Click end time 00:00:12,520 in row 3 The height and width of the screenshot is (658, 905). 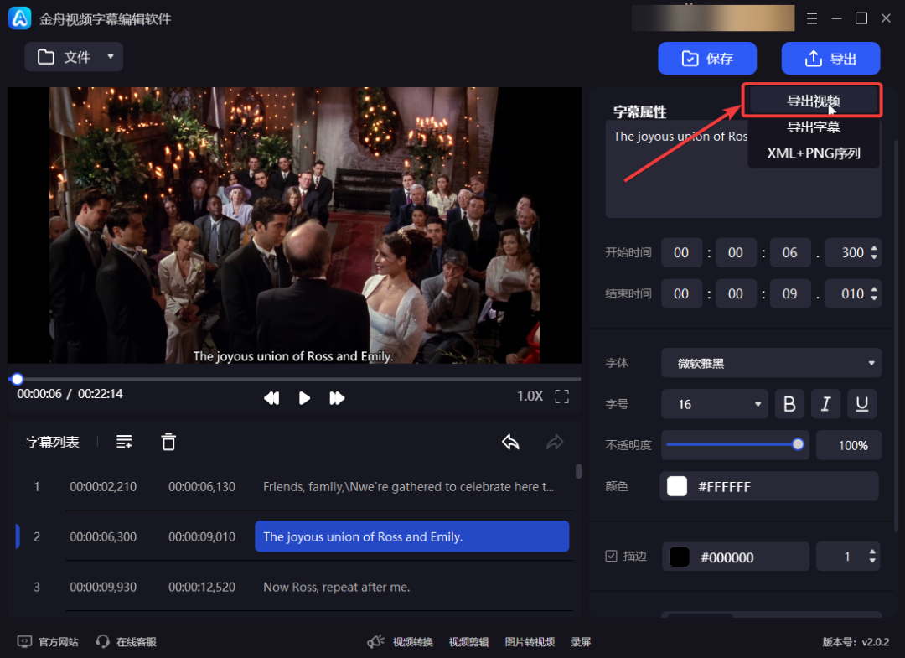pyautogui.click(x=202, y=587)
